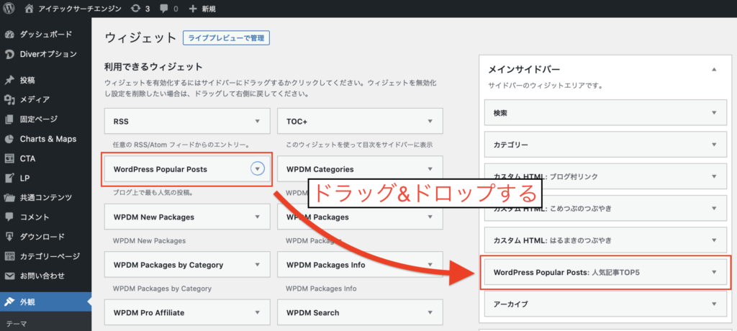Click the カテゴリーページ grid icon
Viewport: 737px width, 331px height.
click(x=9, y=256)
